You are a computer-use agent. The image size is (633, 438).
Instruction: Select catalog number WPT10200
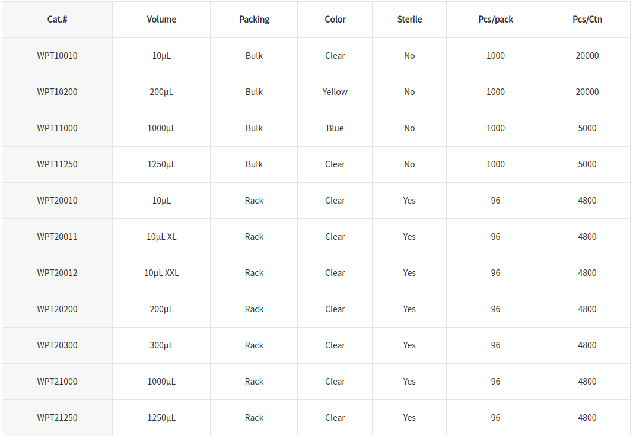[x=57, y=92]
